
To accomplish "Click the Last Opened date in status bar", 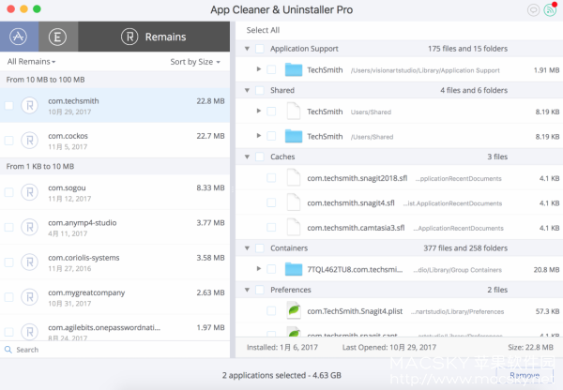I will pyautogui.click(x=389, y=347).
